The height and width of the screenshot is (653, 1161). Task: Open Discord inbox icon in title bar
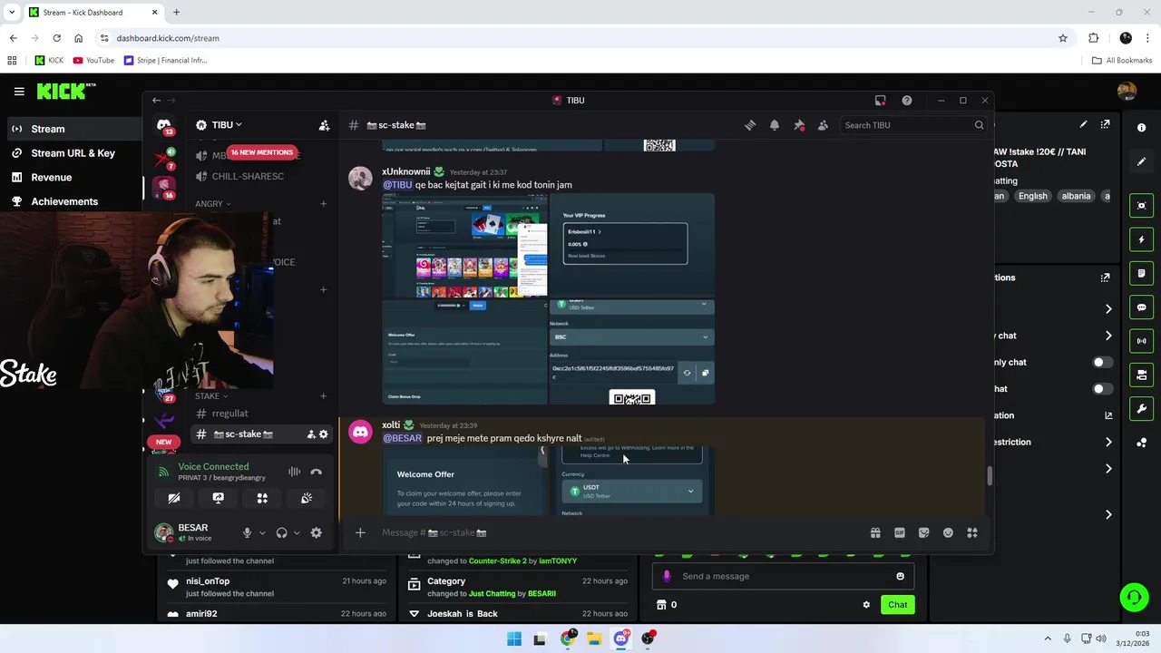point(880,101)
